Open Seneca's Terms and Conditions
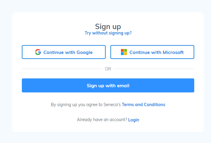Image resolution: width=211 pixels, height=143 pixels. (143, 105)
